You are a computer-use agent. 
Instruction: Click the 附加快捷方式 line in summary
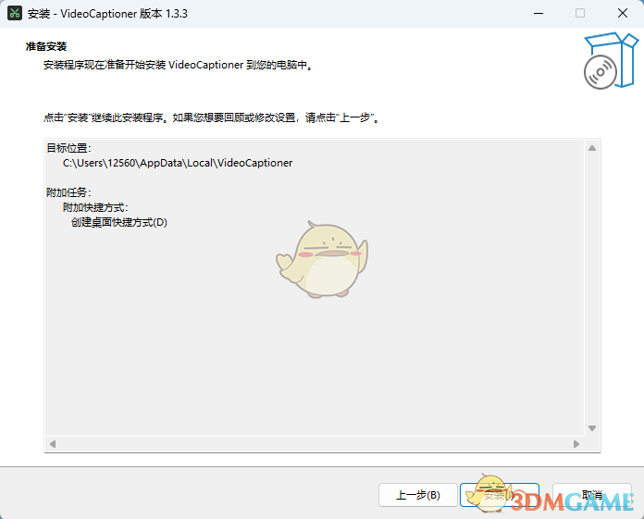coord(95,207)
